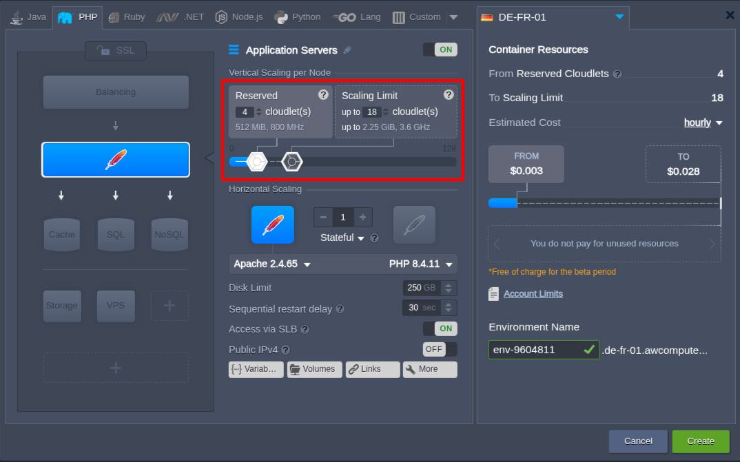Open the PHP 8.4.11 version dropdown

pos(420,264)
